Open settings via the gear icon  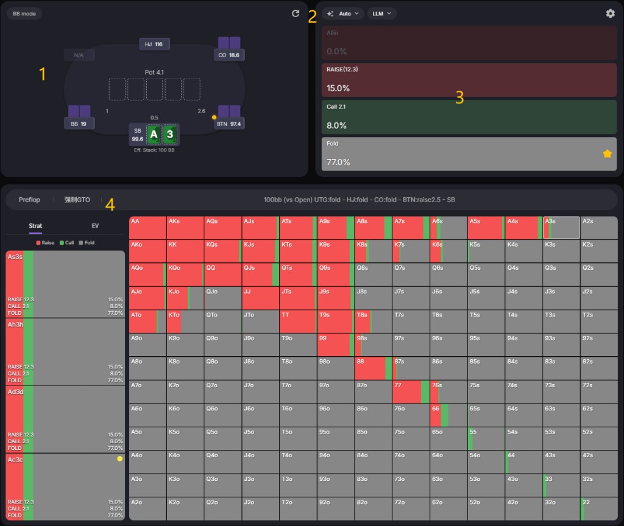tap(610, 13)
